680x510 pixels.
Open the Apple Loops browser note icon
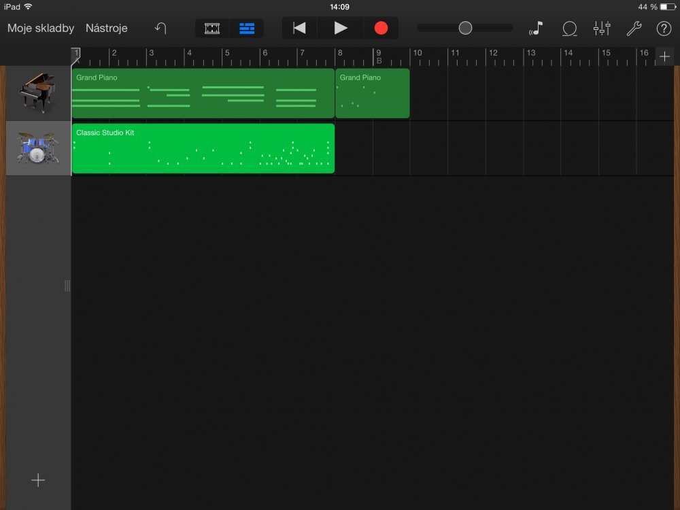[x=536, y=29]
